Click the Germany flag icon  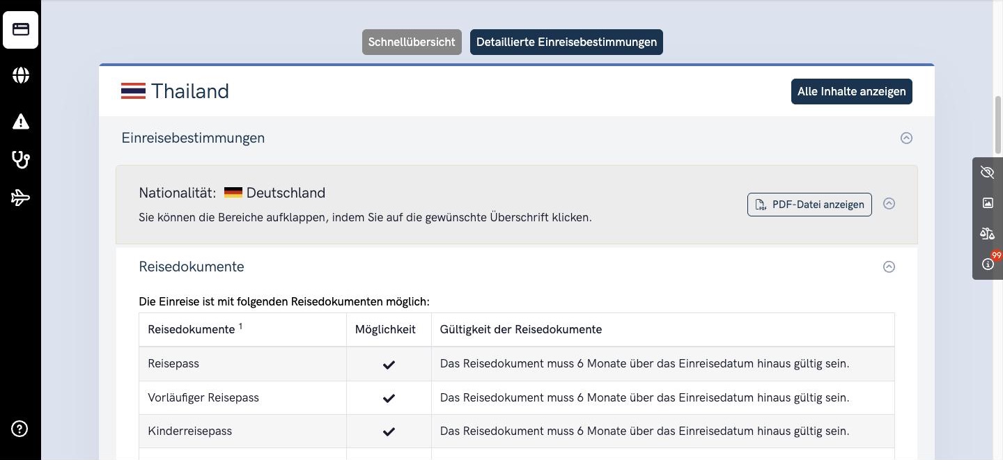coord(233,193)
